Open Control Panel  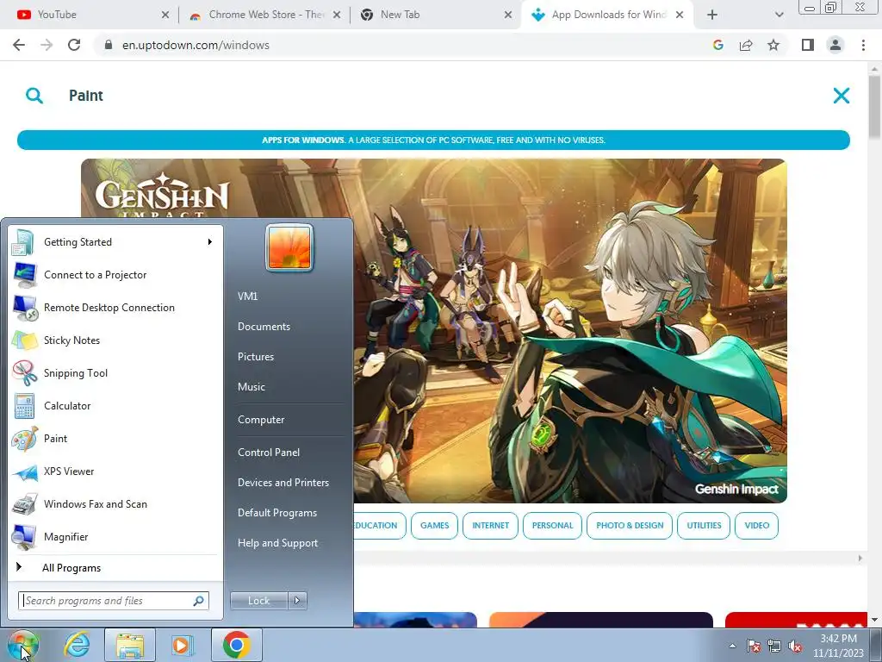(269, 453)
